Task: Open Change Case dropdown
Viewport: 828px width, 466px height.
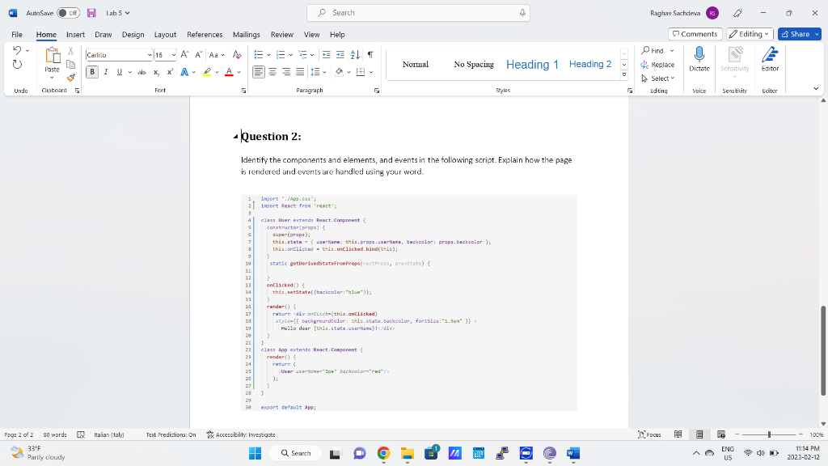Action: click(217, 54)
